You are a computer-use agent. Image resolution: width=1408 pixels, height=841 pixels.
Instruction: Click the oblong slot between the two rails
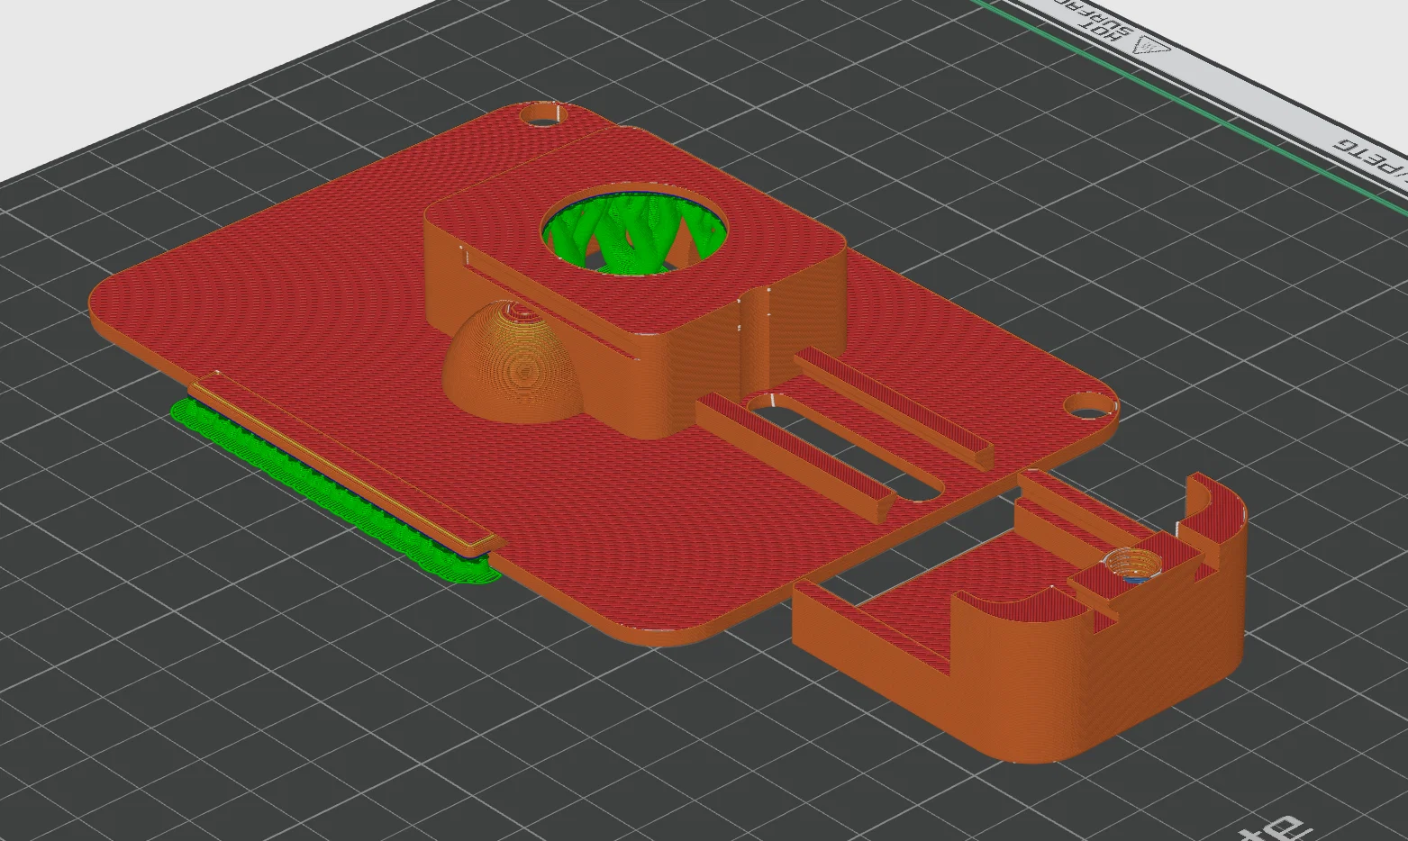847,448
